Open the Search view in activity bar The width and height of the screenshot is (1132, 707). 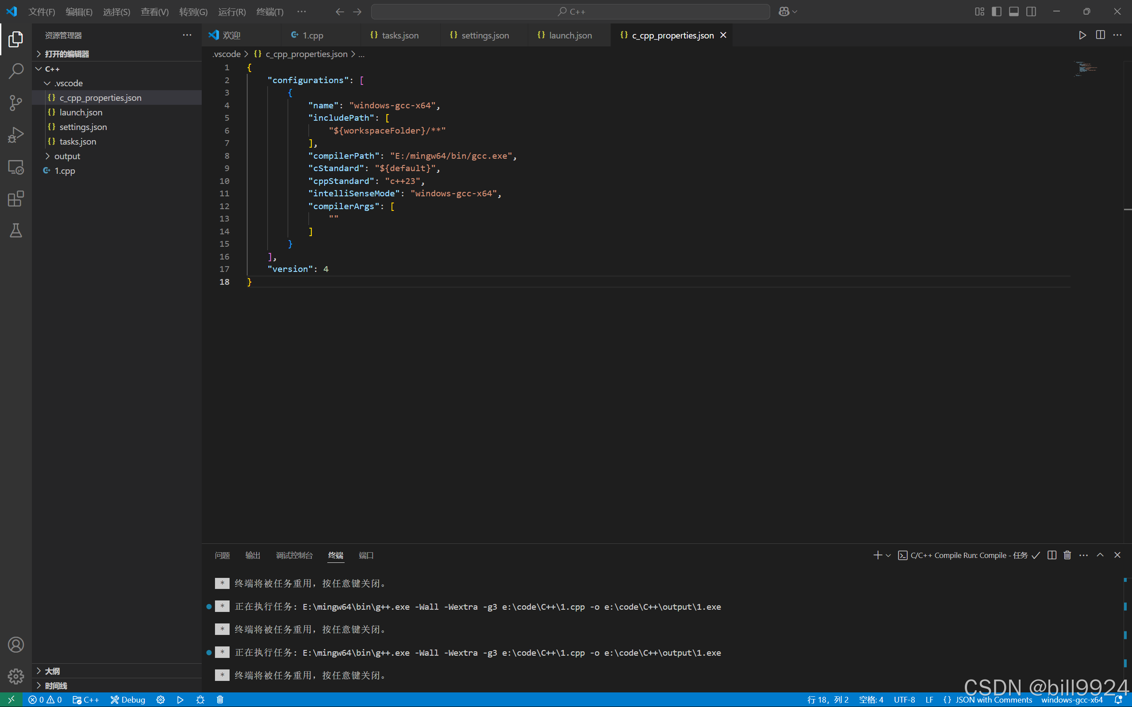click(x=16, y=71)
